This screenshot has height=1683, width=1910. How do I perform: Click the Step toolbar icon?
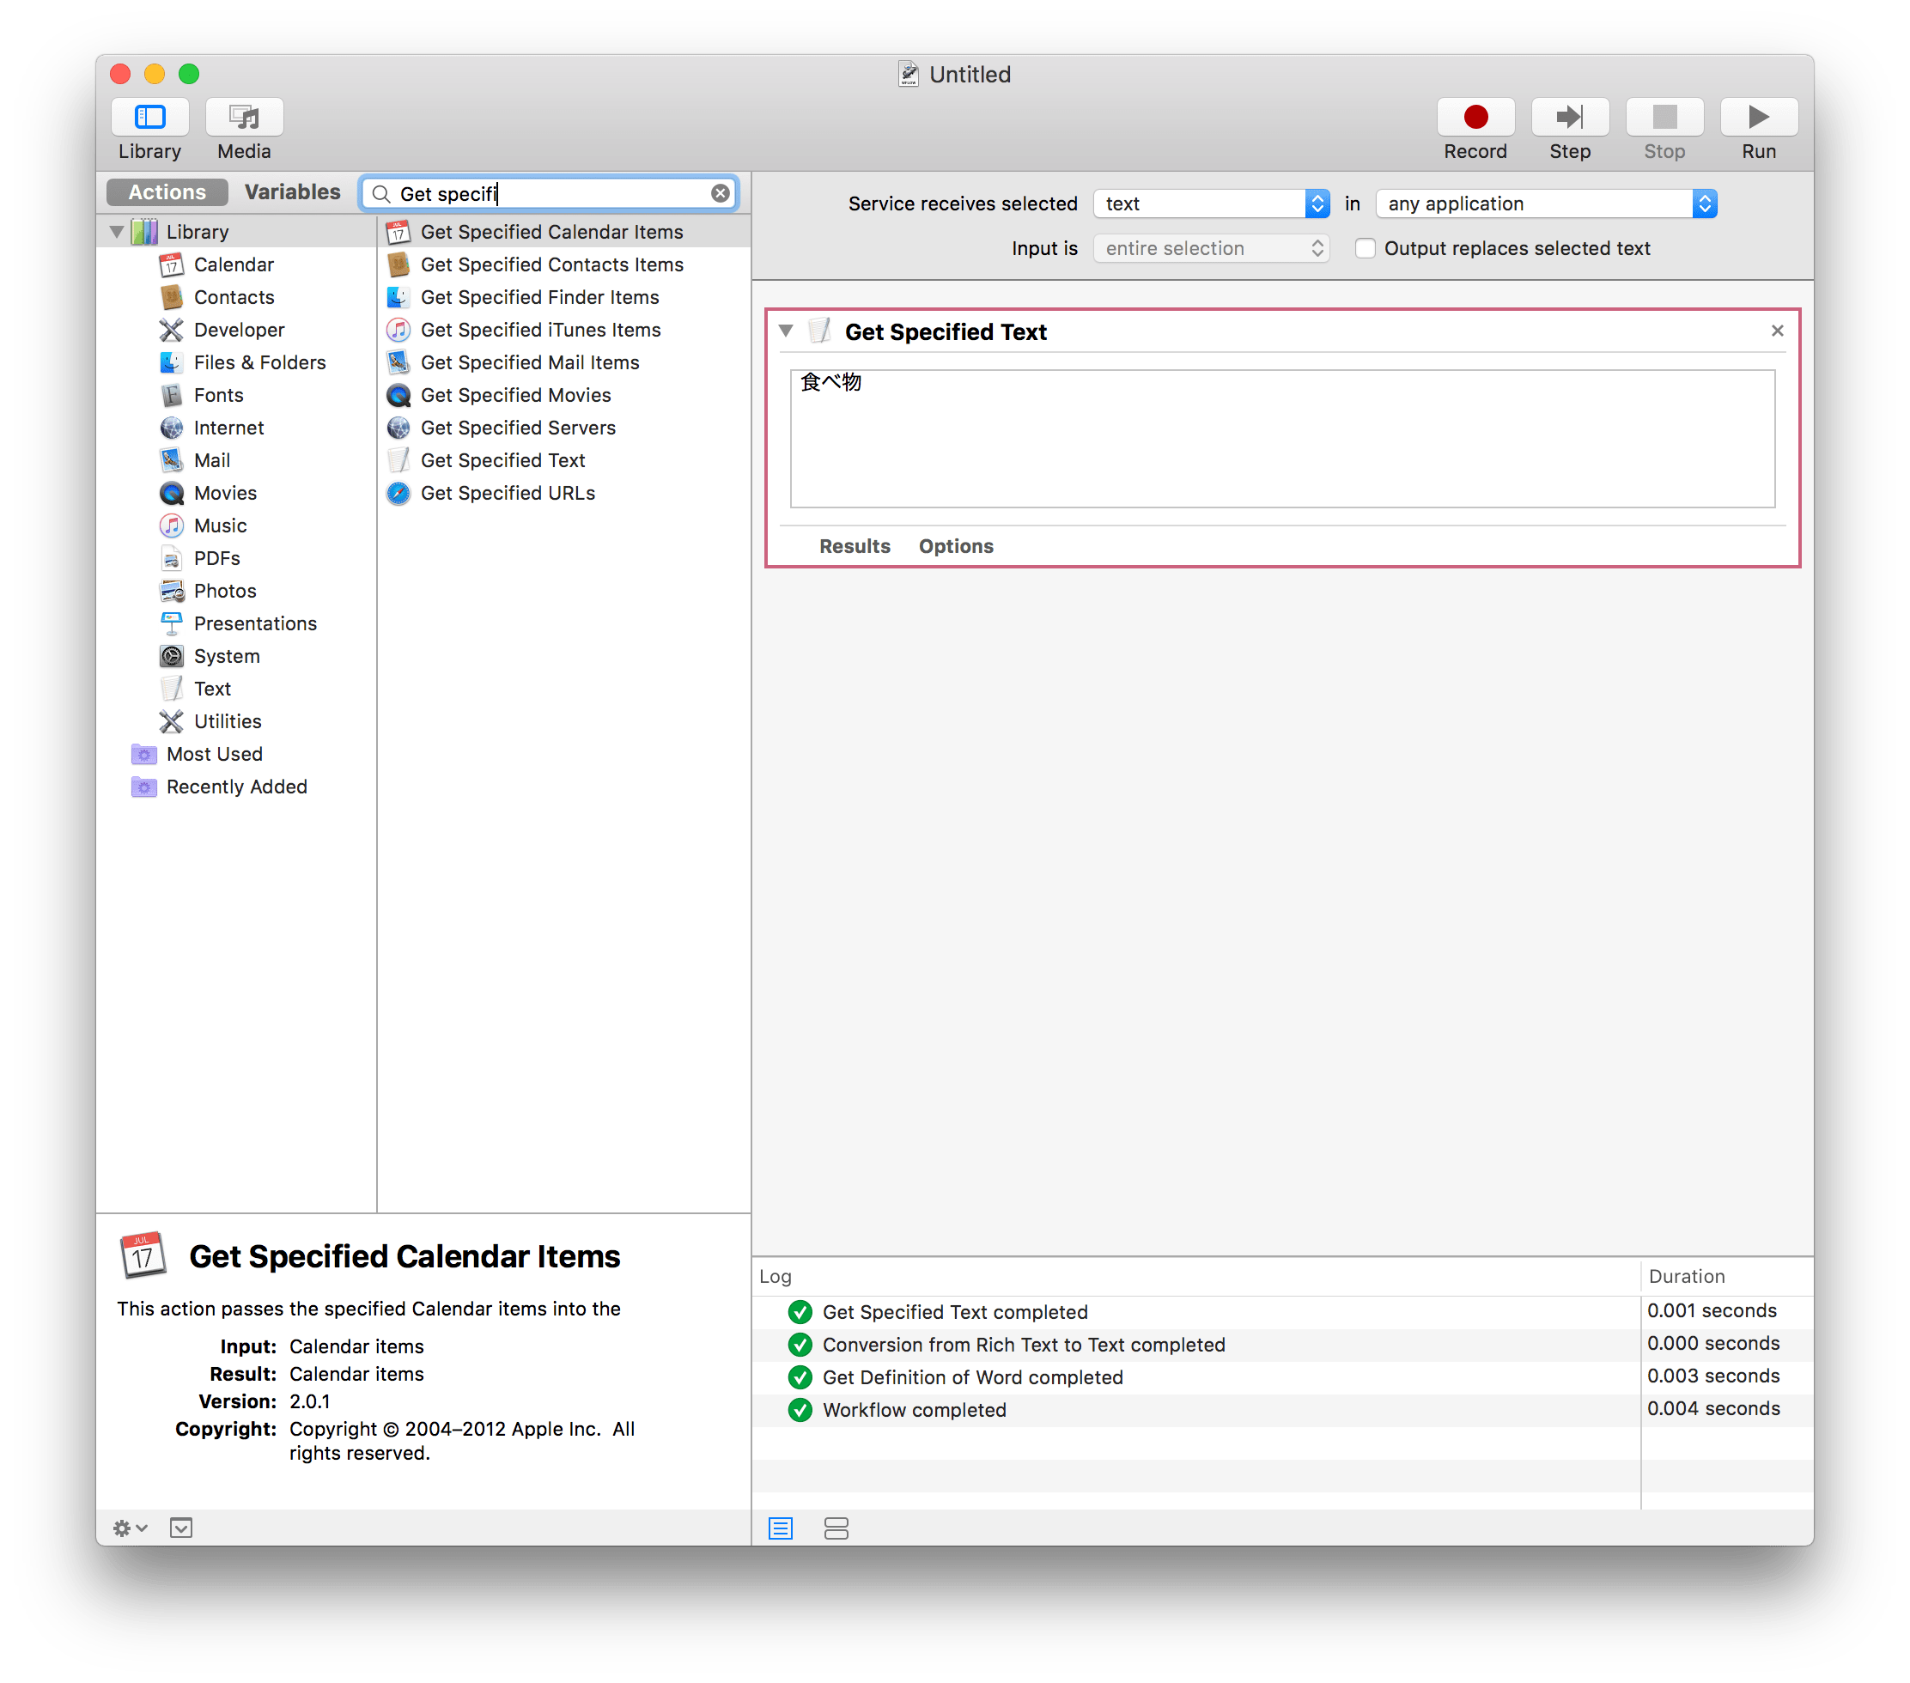point(1569,117)
